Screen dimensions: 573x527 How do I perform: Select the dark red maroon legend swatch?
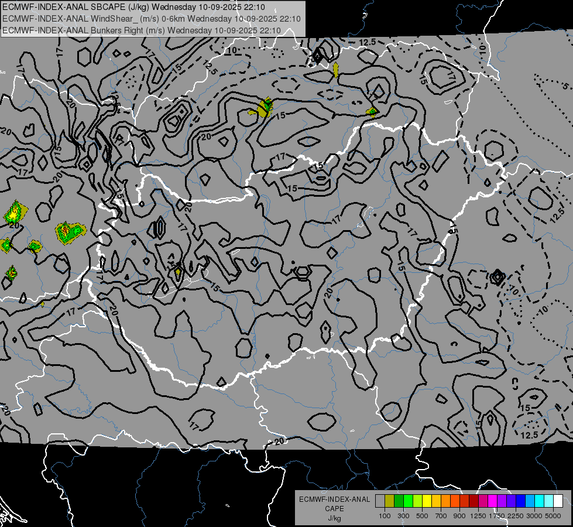point(474,501)
